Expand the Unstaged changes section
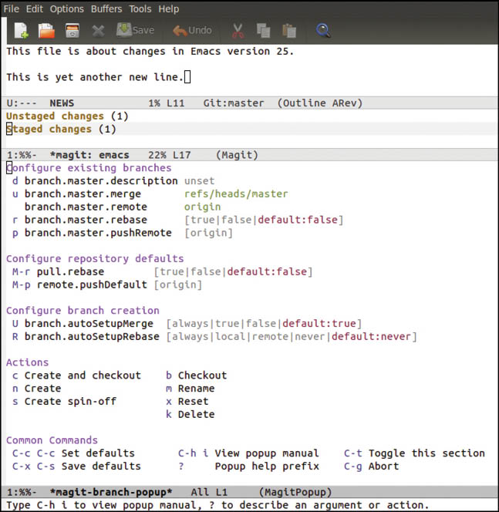Viewport: 499px width, 512px height. coord(54,116)
